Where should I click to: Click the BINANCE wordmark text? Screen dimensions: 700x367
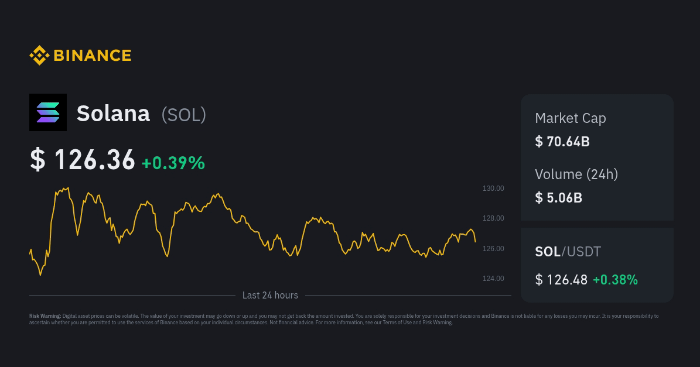[x=93, y=55]
